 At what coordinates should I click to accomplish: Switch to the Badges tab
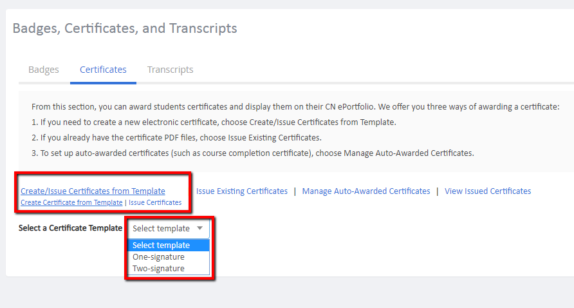(44, 70)
